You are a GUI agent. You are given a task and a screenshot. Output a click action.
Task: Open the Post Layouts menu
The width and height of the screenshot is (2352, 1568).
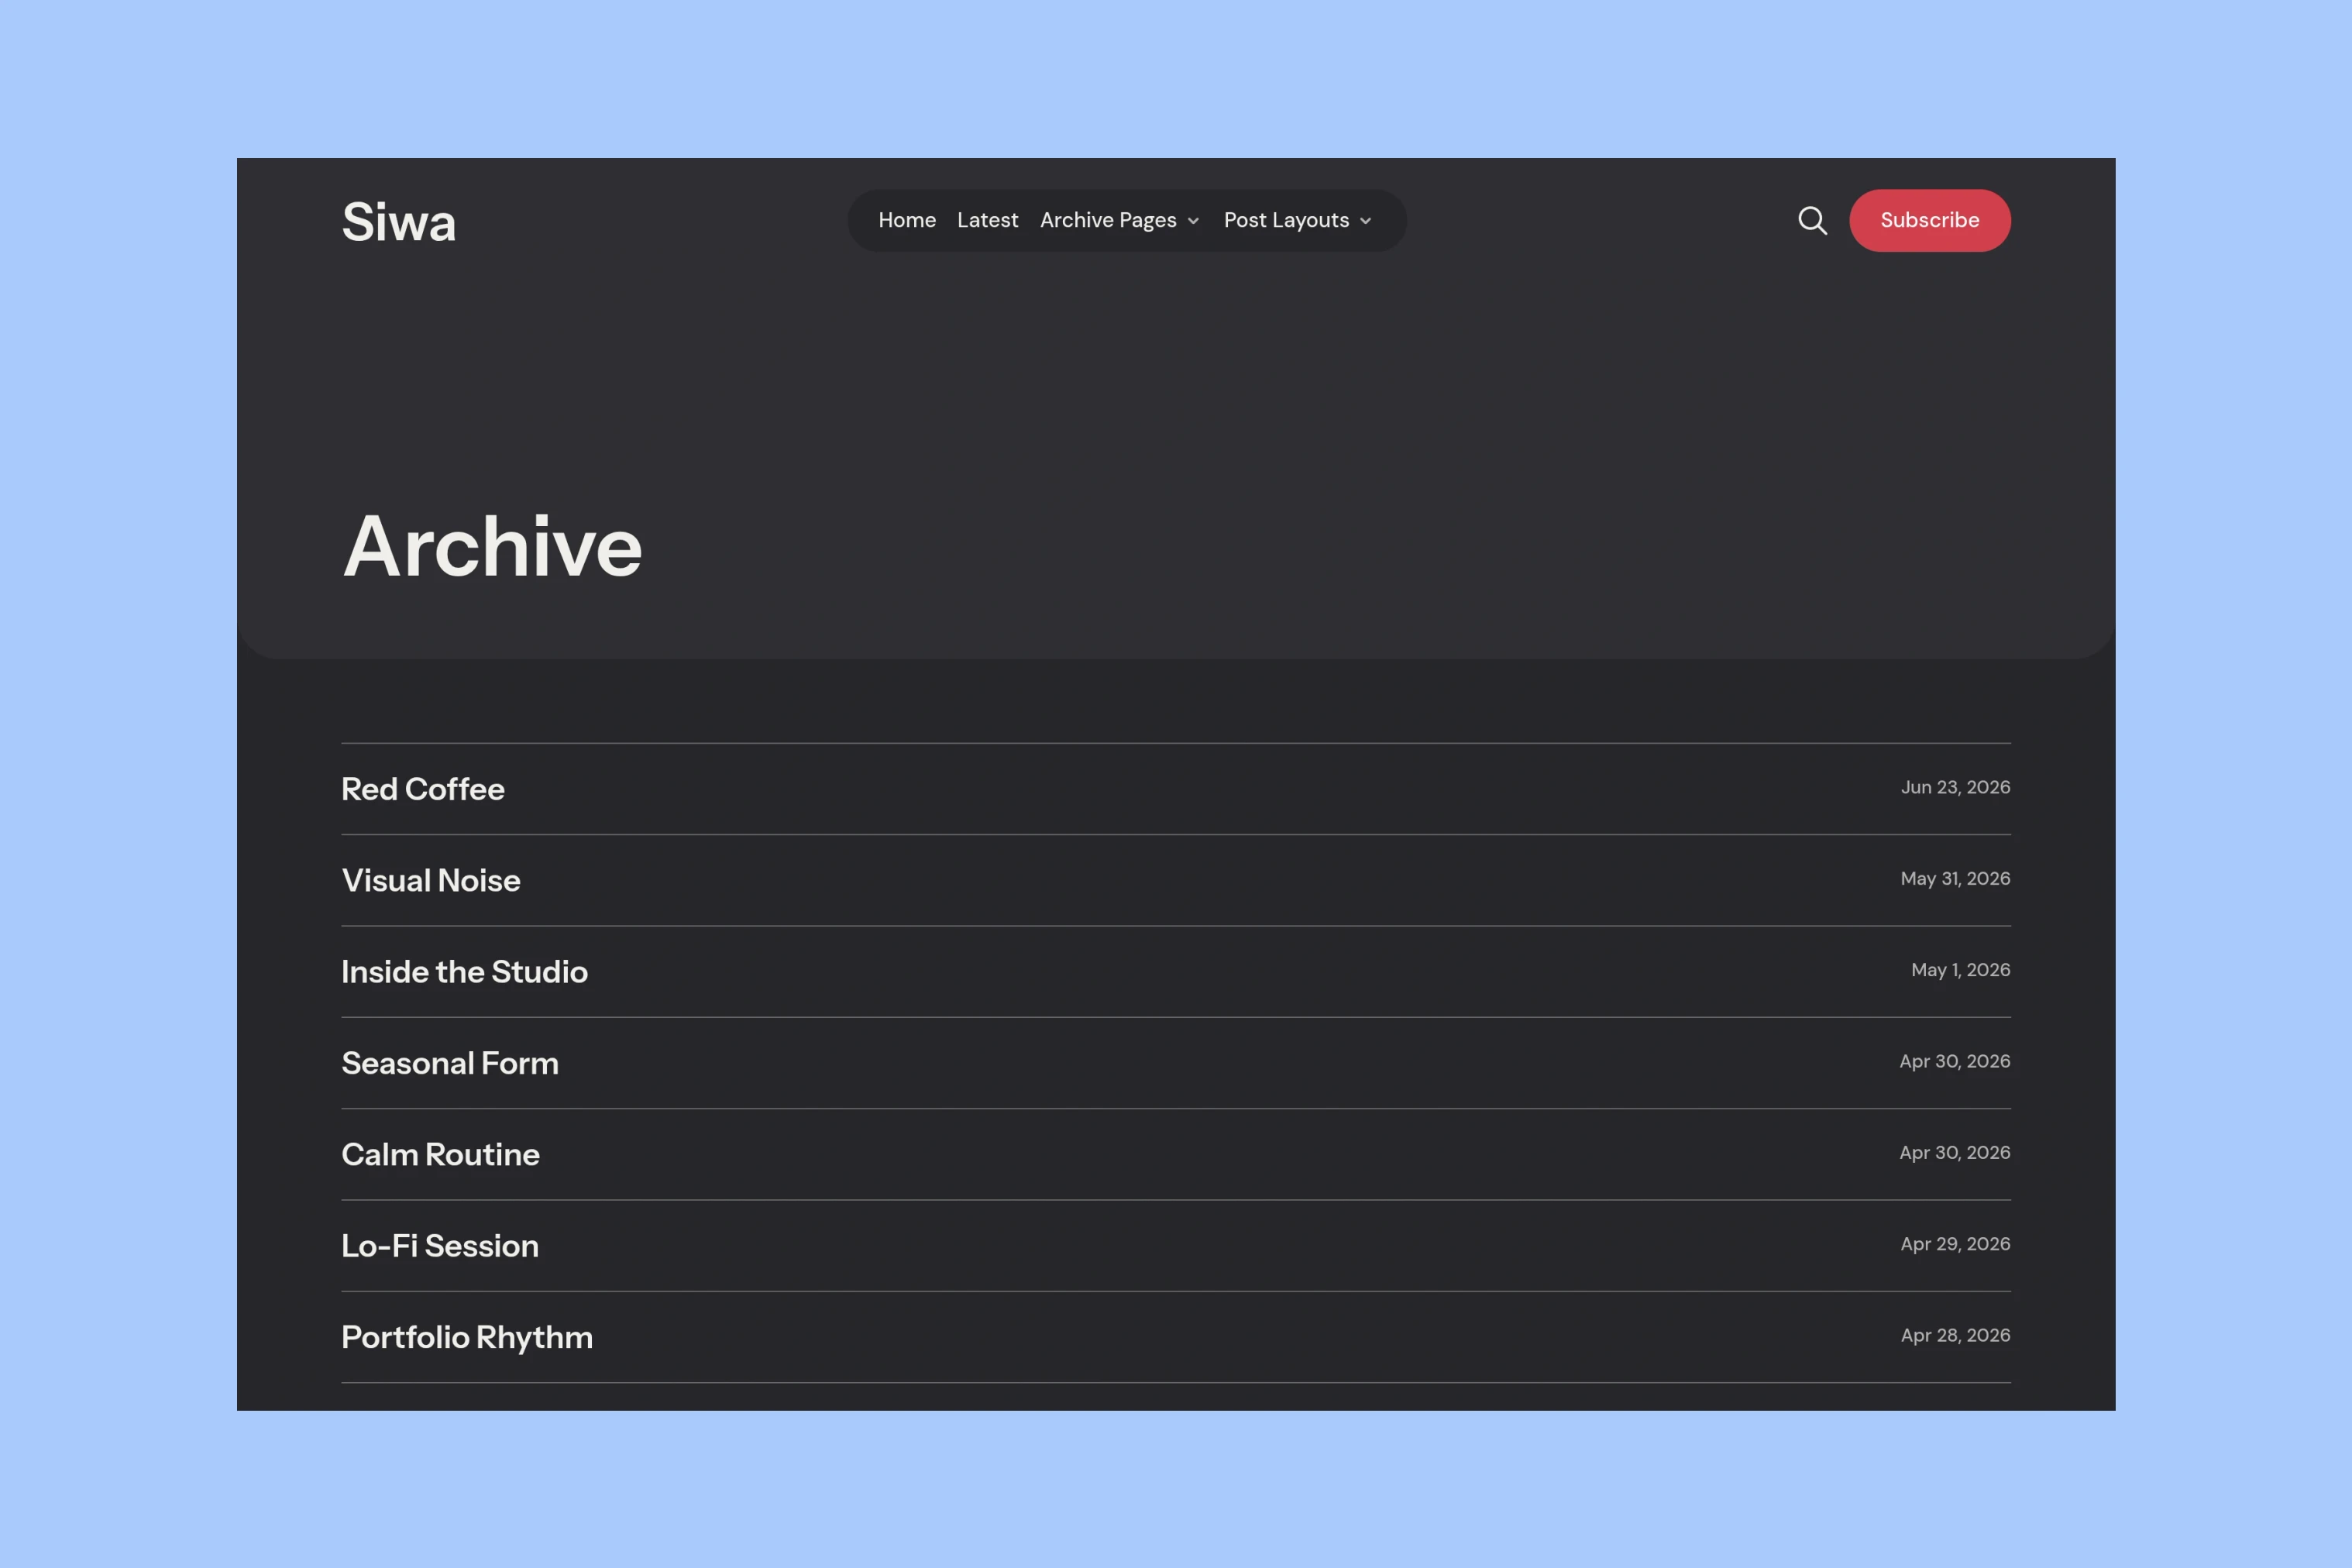coord(1286,220)
